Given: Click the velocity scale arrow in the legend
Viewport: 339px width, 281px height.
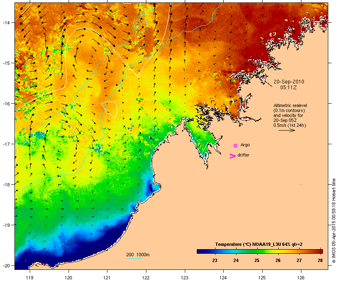Looking at the screenshot, I should pyautogui.click(x=287, y=130).
